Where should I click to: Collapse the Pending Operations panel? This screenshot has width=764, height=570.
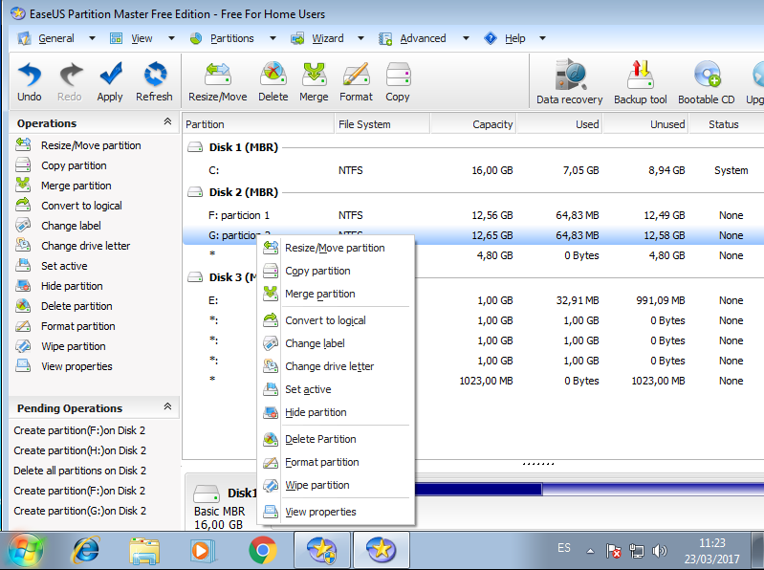(x=167, y=406)
